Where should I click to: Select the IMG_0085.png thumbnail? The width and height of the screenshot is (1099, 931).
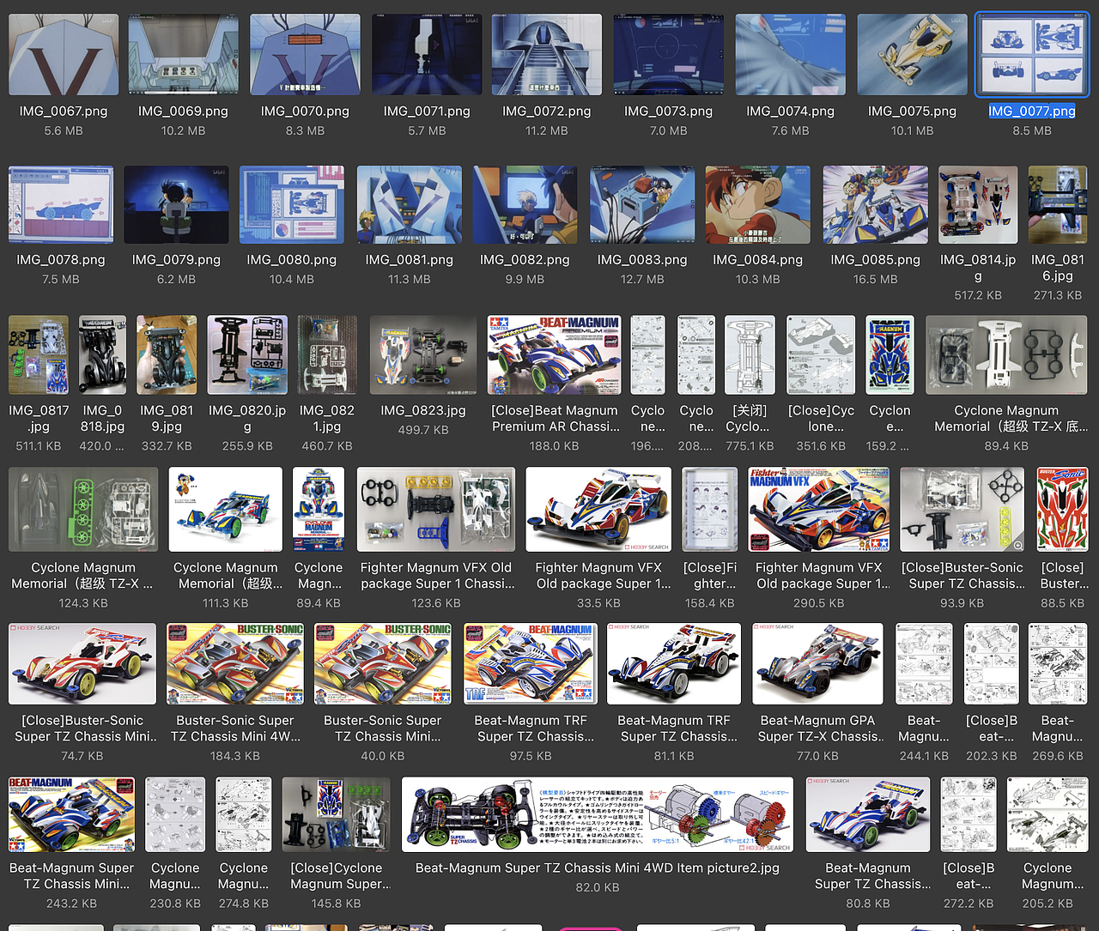tap(875, 205)
